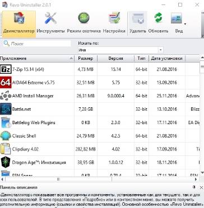The image size is (204, 208).
Task: Click install date 18.11.2016
Action: [166, 163]
